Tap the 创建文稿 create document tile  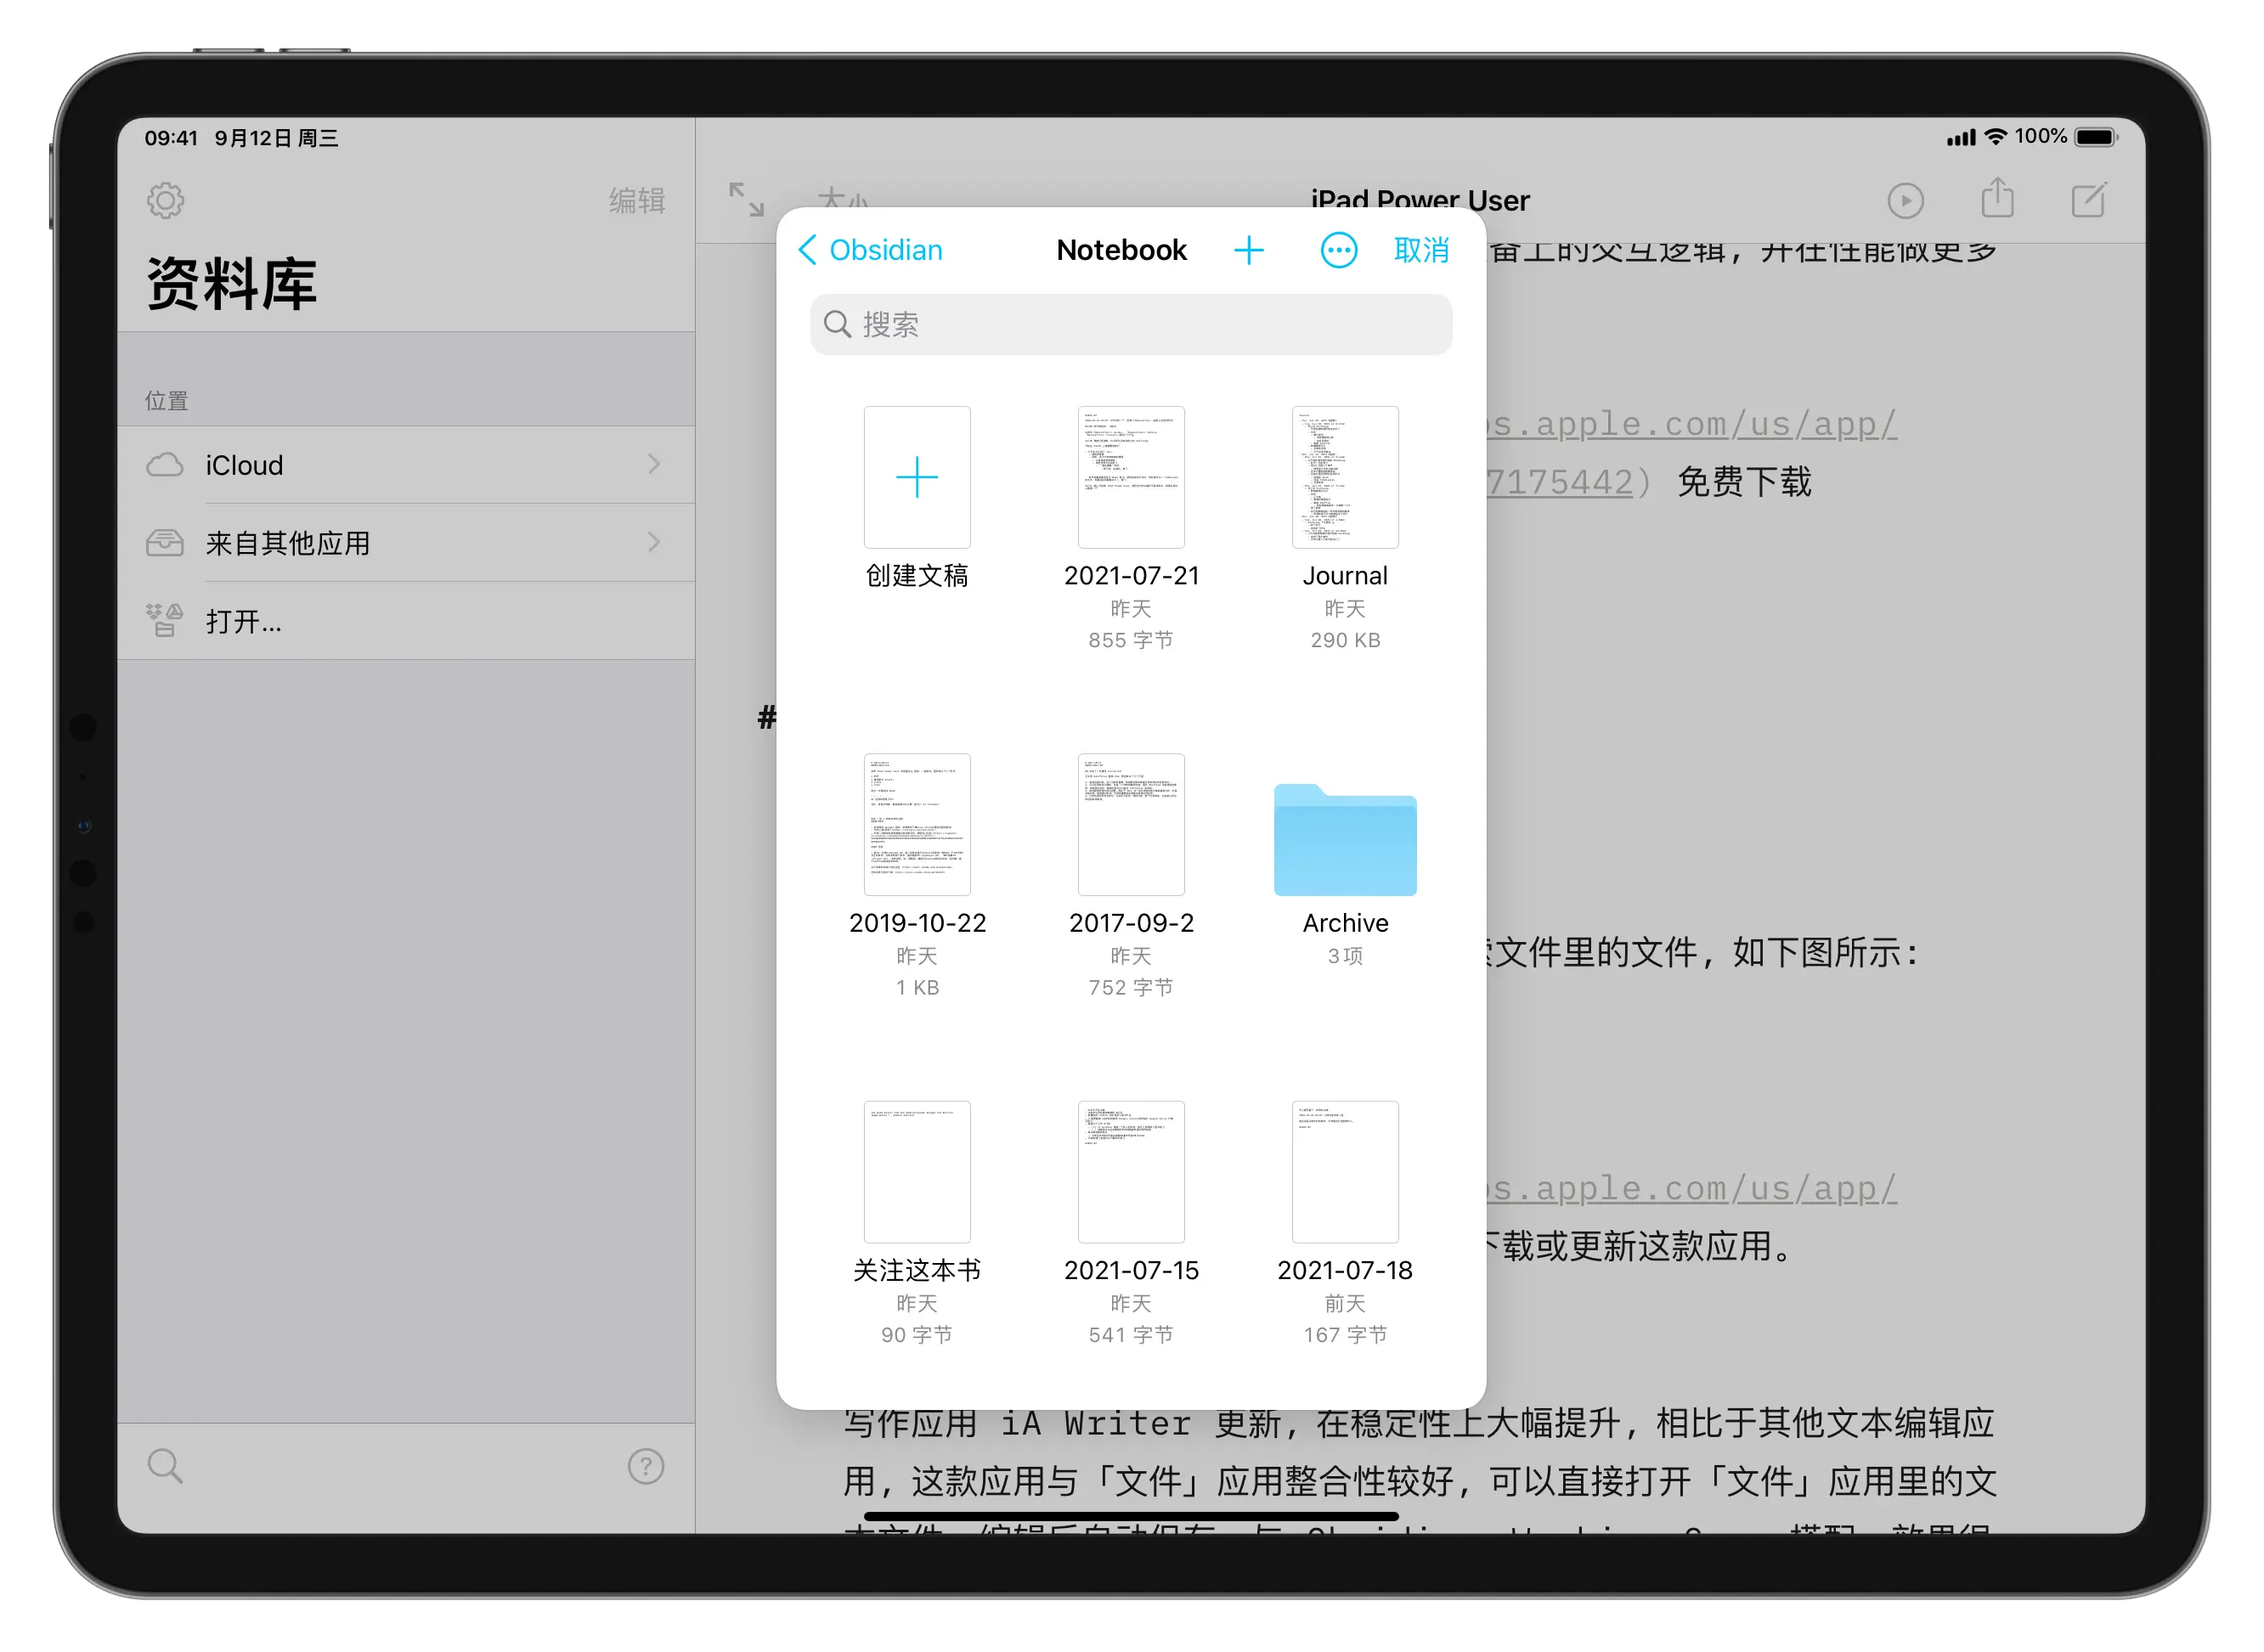coord(917,478)
